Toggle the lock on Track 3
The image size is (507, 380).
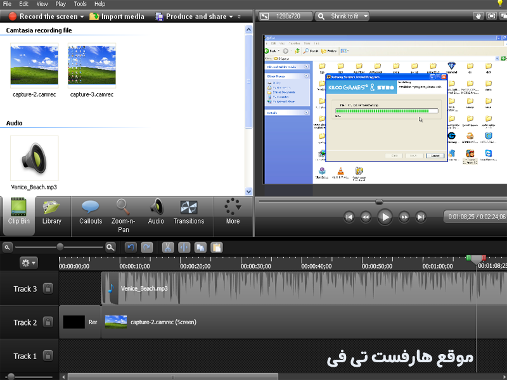click(x=48, y=289)
